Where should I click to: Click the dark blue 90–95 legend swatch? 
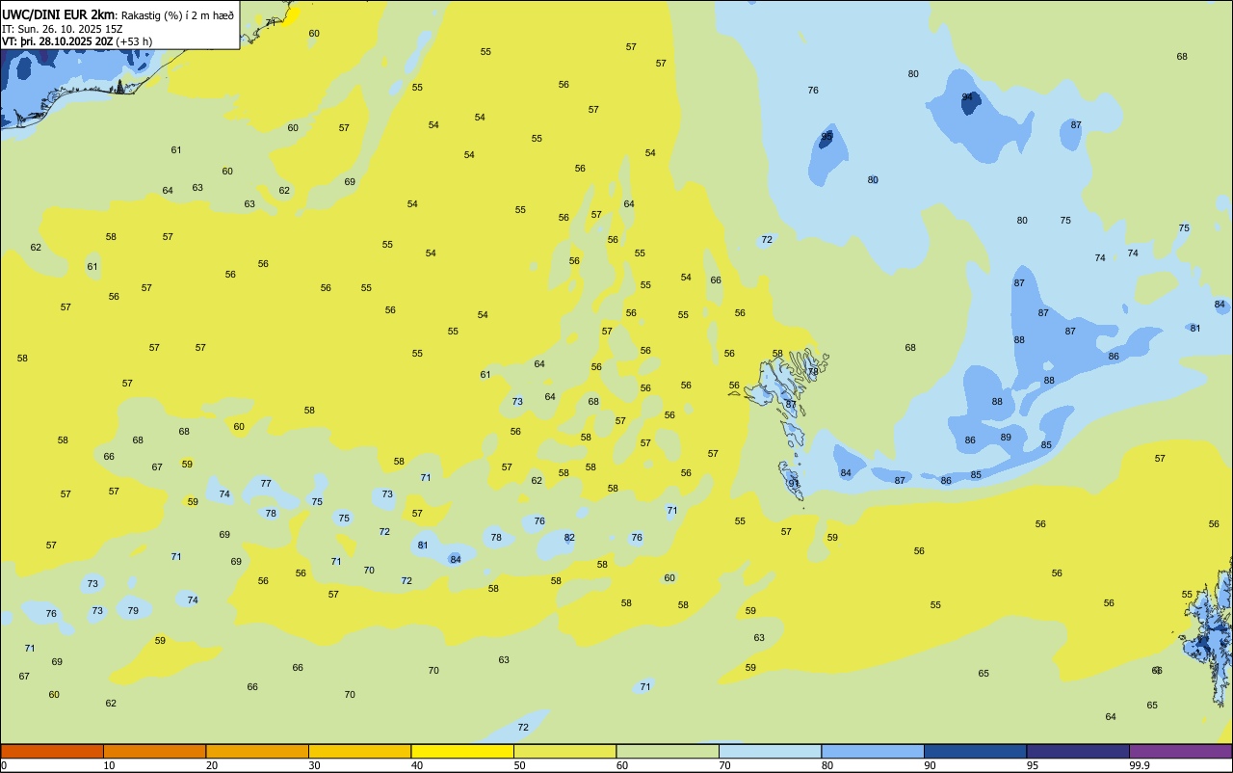975,751
